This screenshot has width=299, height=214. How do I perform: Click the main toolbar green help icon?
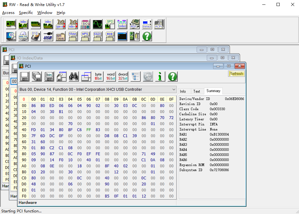[147, 36]
